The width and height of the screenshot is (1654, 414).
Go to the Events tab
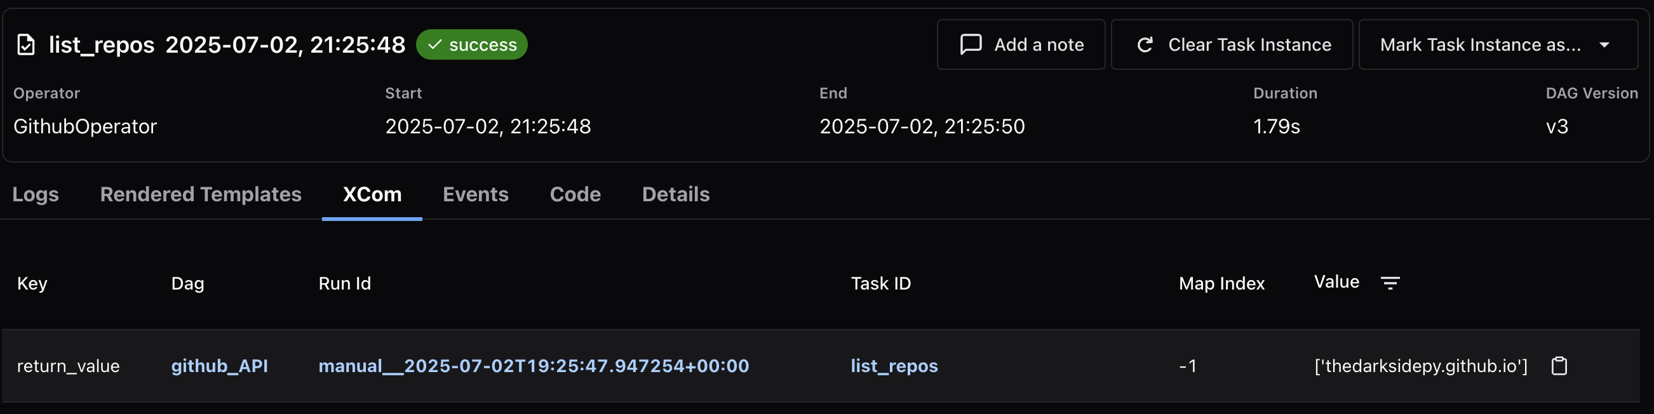tap(475, 194)
